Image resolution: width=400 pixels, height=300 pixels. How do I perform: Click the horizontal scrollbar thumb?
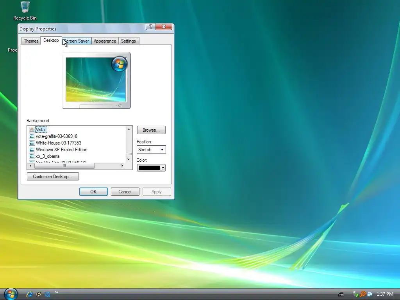pos(64,166)
